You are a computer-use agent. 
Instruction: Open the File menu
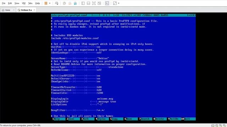pos(4,3)
